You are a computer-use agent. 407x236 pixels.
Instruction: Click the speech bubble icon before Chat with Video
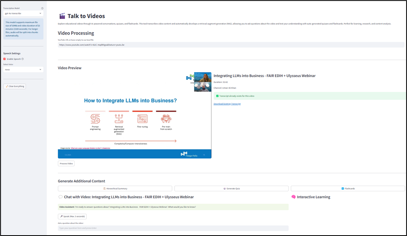click(61, 197)
